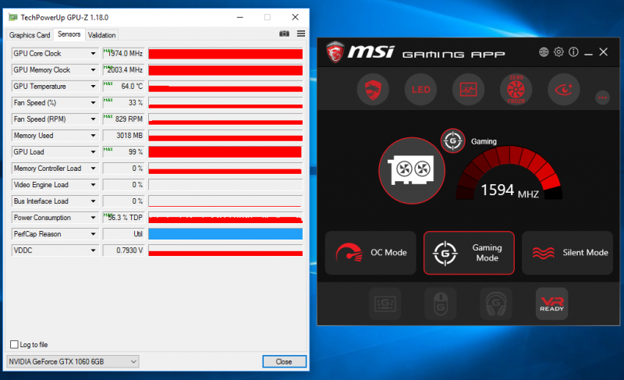The image size is (624, 380).
Task: Click the GPU-Z title bar app icon
Action: [13, 17]
